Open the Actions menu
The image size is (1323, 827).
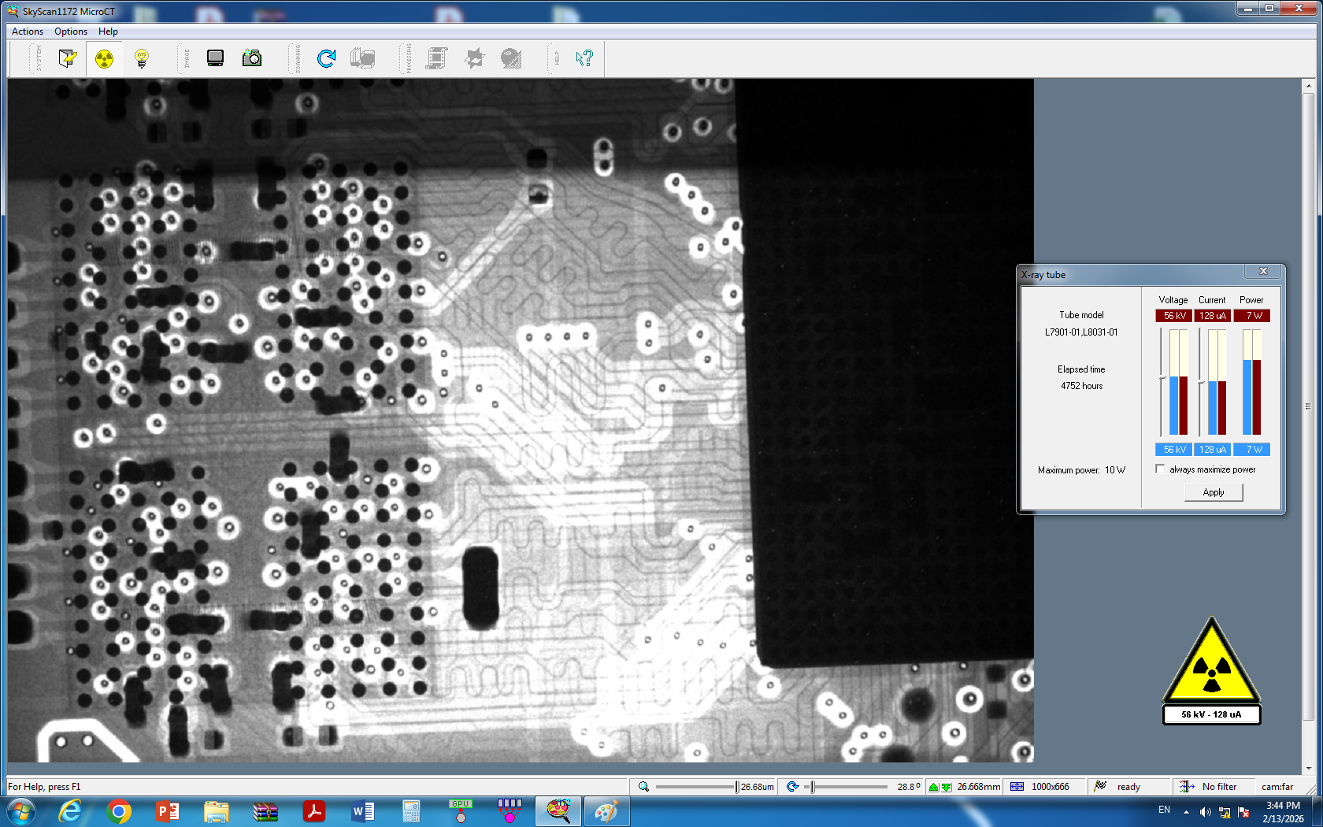pos(28,32)
